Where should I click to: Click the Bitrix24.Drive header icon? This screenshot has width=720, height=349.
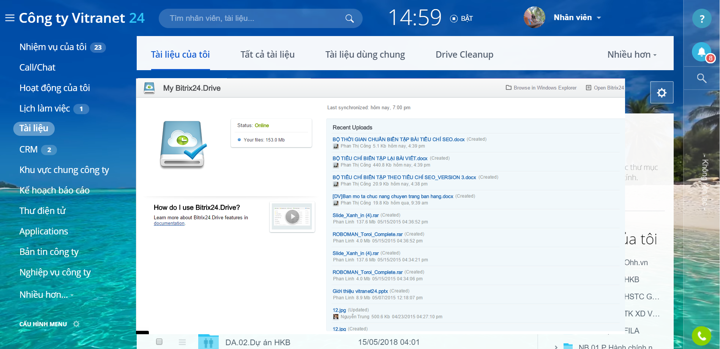pyautogui.click(x=149, y=88)
